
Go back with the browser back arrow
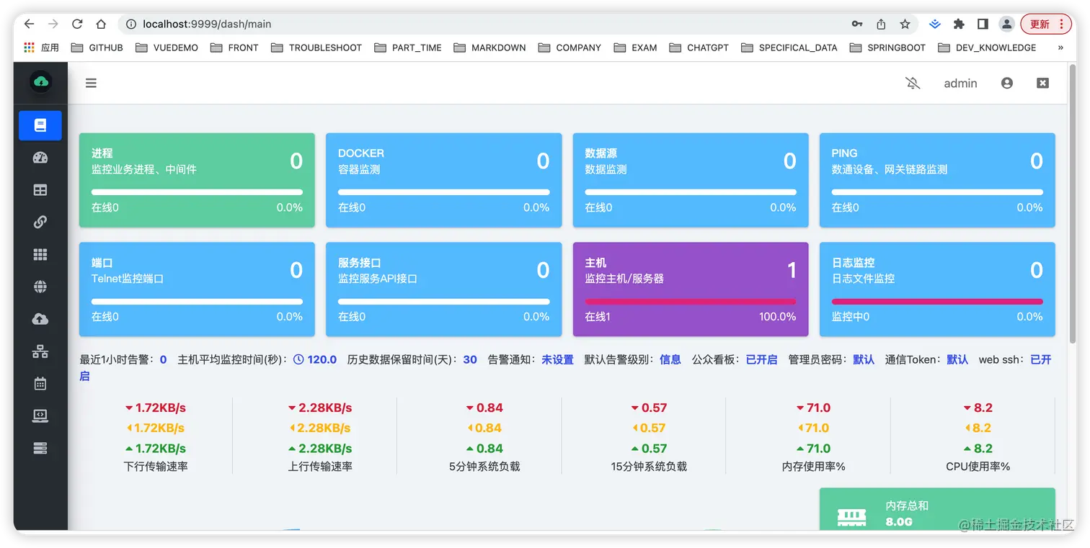coord(29,24)
